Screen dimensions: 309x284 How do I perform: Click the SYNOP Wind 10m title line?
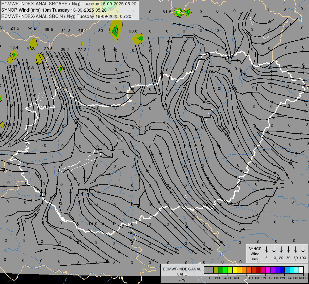(54, 10)
